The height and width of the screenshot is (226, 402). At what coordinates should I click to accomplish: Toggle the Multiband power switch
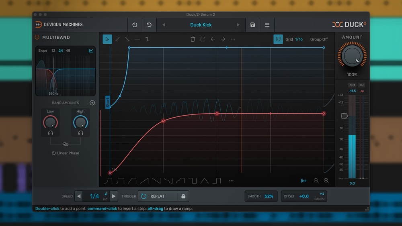37,37
